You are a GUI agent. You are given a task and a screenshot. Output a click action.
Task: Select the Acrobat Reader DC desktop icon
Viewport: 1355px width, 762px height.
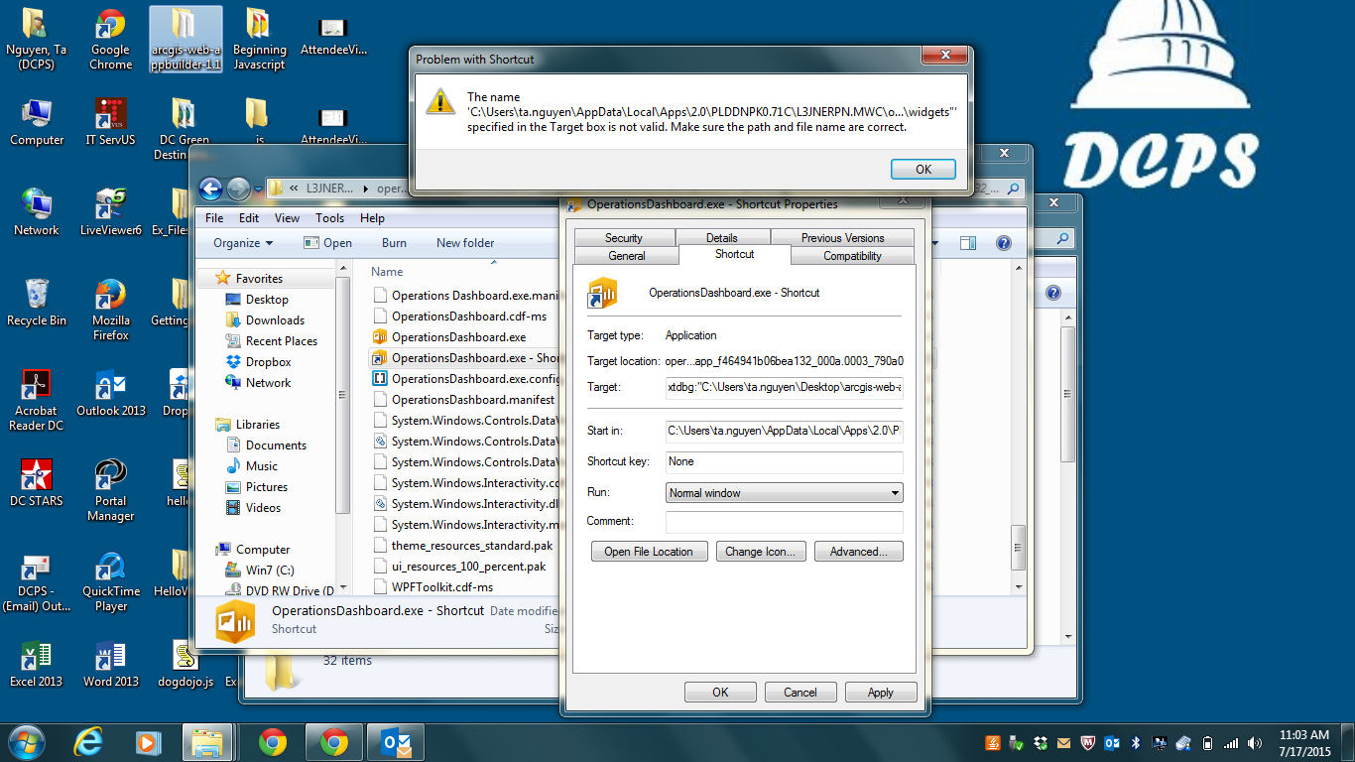[37, 400]
